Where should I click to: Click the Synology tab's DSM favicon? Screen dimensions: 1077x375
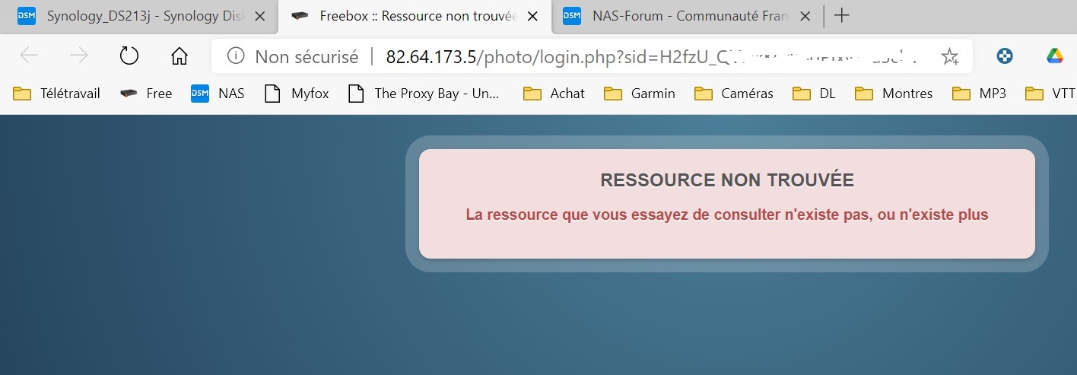[27, 16]
